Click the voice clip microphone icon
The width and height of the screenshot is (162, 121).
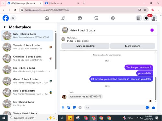tap(63, 107)
